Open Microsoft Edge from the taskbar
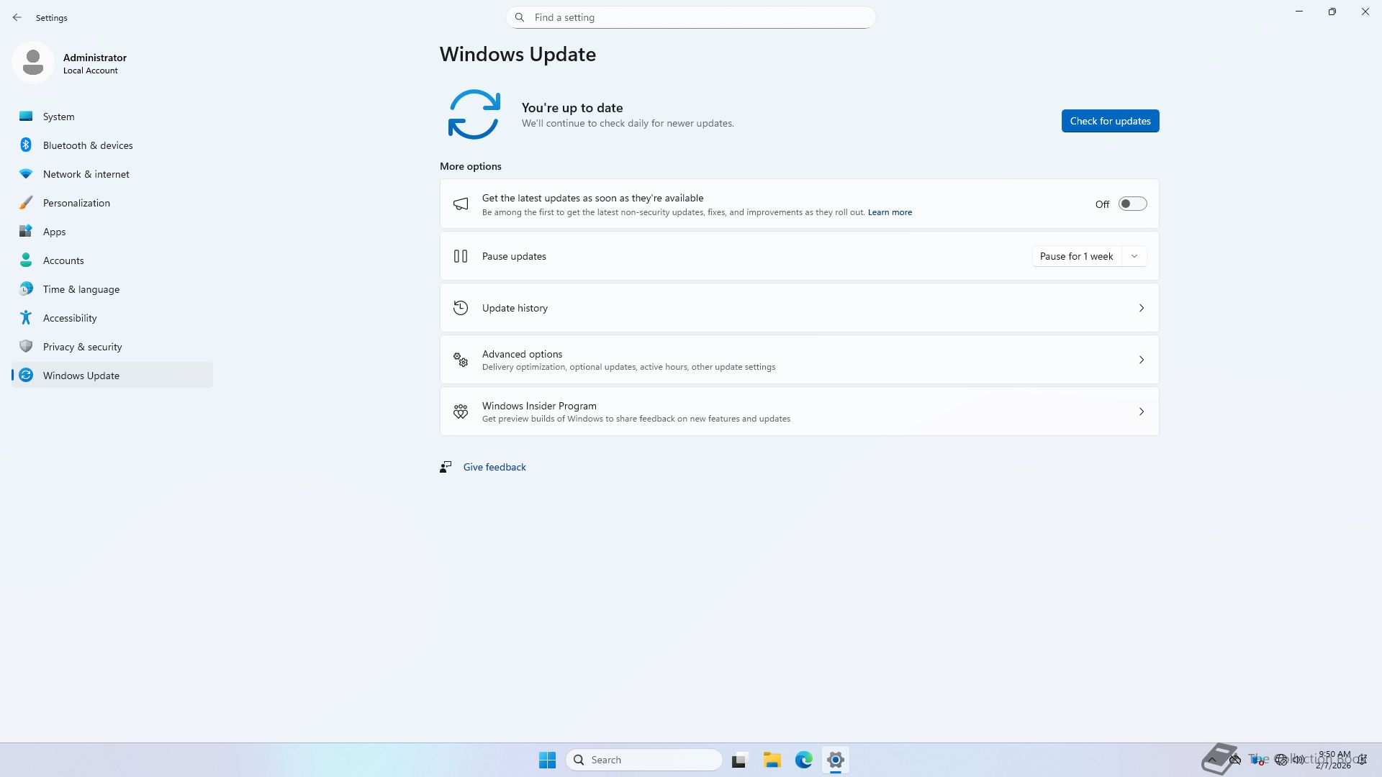Screen dimensions: 1382x777 pyautogui.click(x=803, y=760)
